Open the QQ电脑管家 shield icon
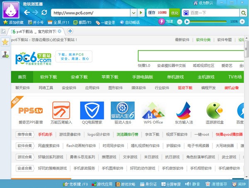This screenshot has width=249, height=188. [x=92, y=110]
